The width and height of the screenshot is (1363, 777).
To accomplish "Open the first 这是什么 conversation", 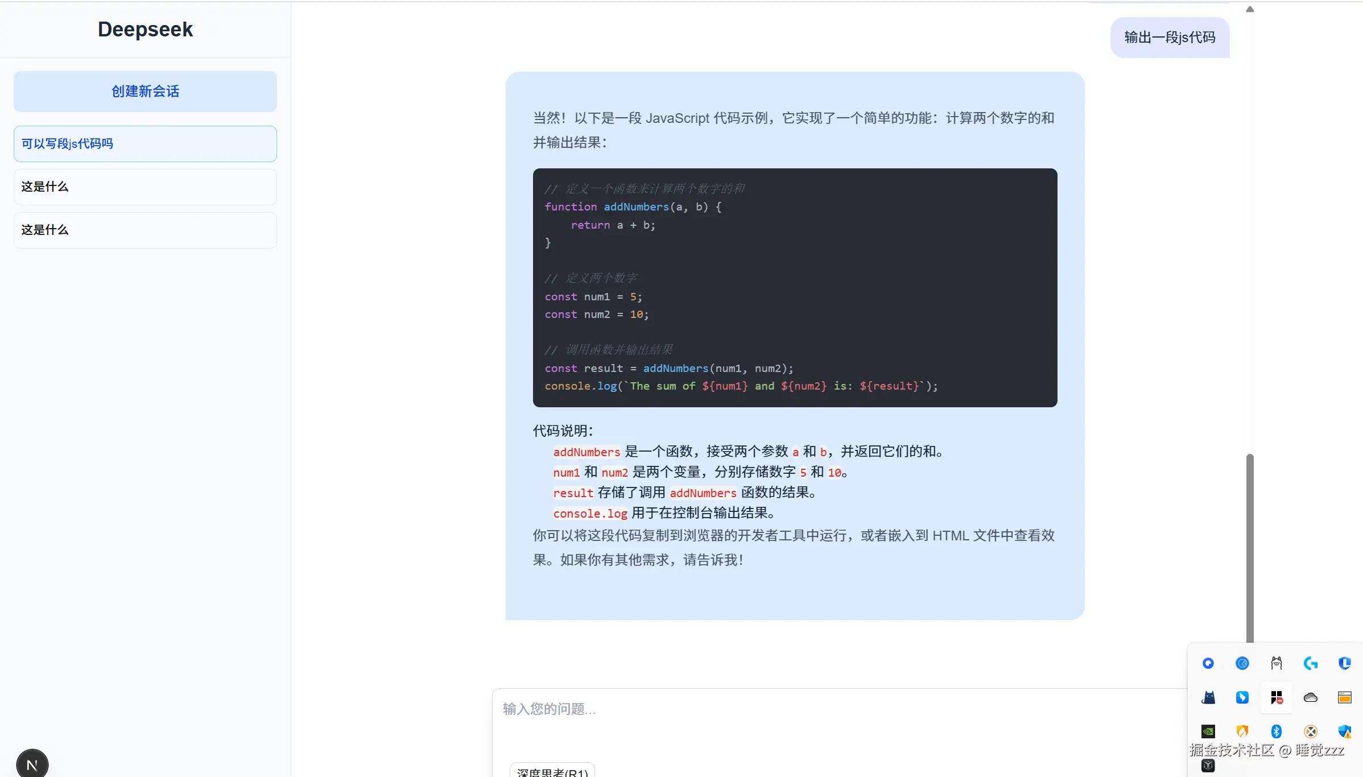I will (145, 187).
